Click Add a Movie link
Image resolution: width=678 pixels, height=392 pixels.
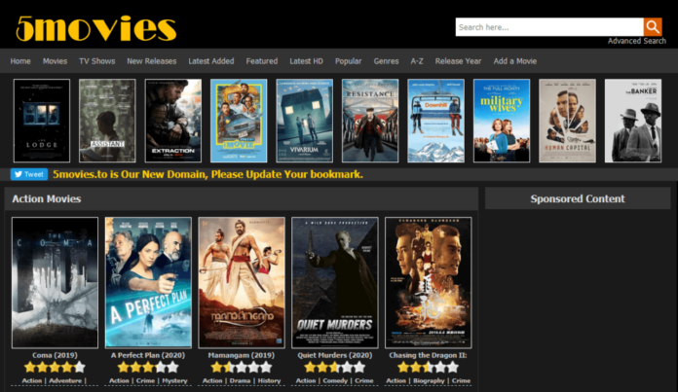[515, 61]
